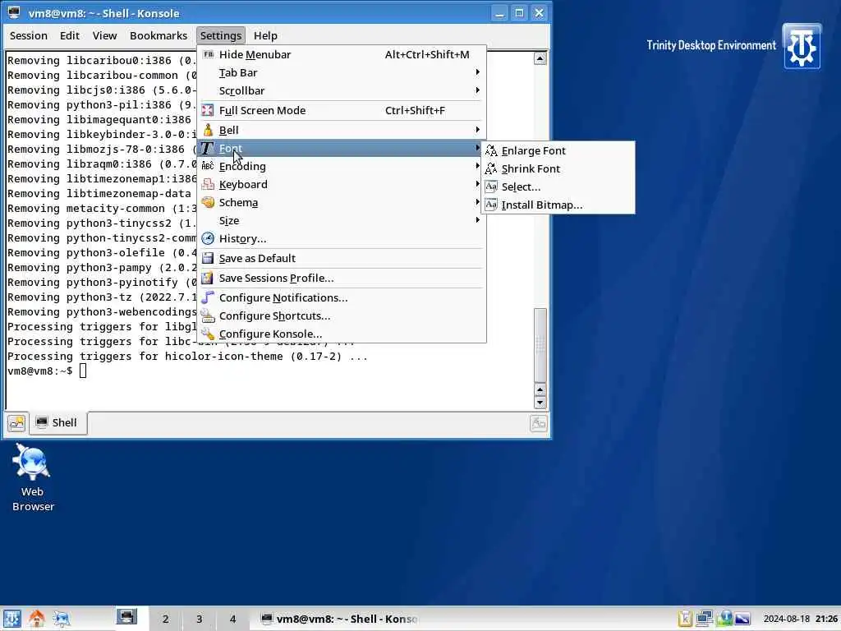This screenshot has height=631, width=841.
Task: Click the Install Bitmap icon
Action: pos(491,205)
